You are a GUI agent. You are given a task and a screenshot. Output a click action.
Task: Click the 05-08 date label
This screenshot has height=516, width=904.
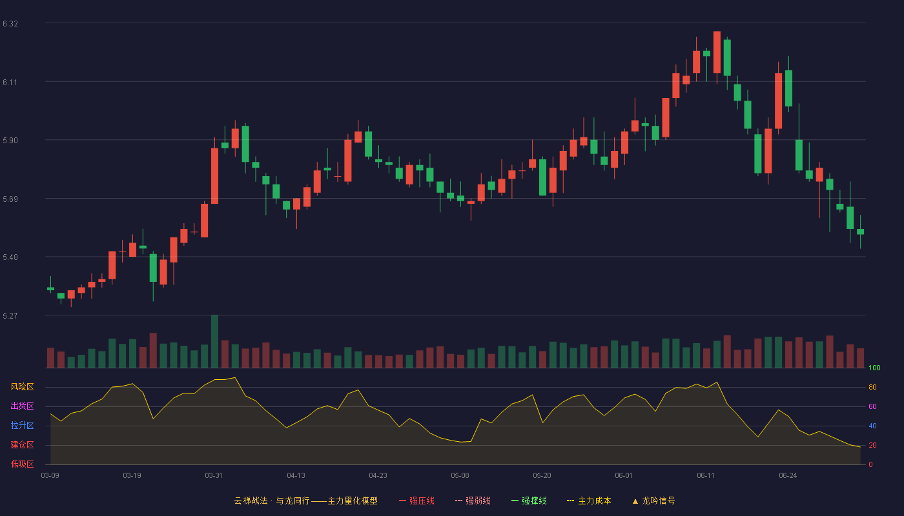tap(460, 475)
